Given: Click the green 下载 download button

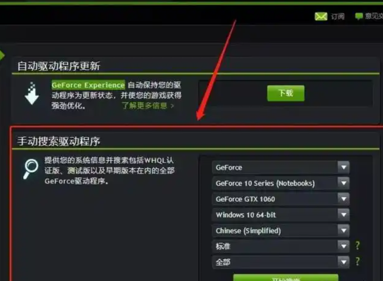Looking at the screenshot, I should (x=286, y=93).
